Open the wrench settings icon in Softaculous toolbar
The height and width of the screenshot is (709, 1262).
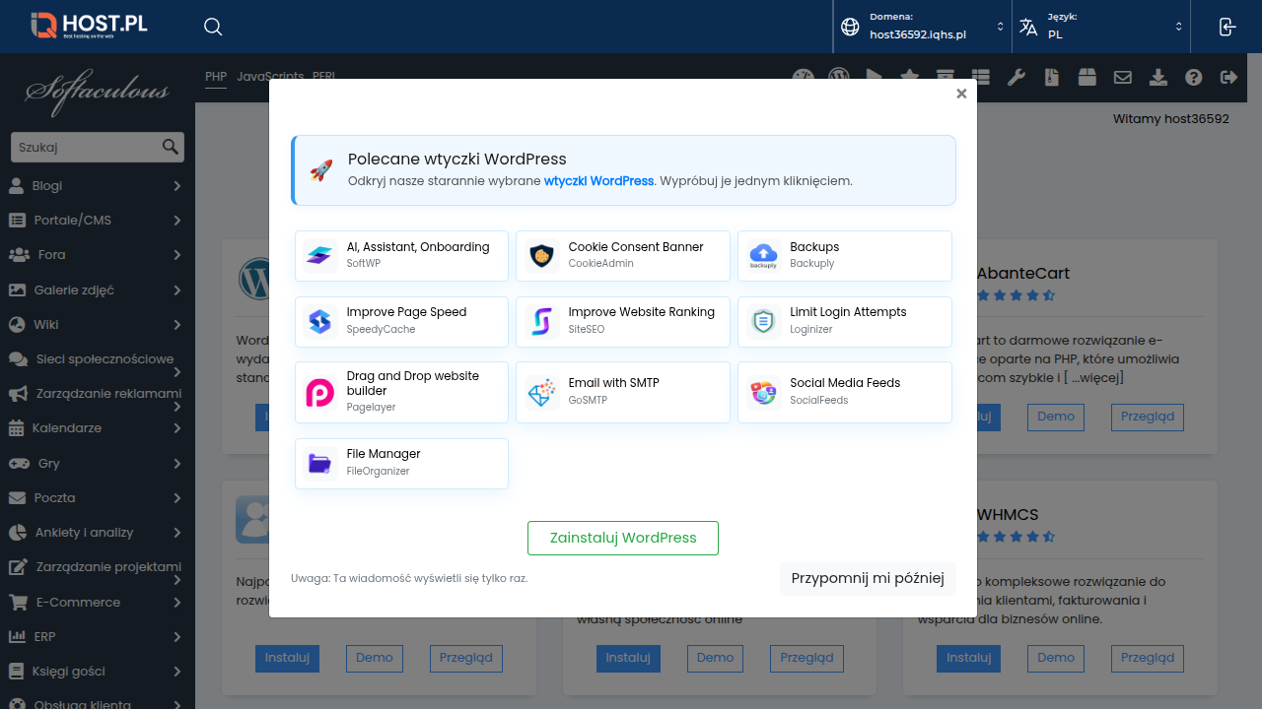[1016, 77]
